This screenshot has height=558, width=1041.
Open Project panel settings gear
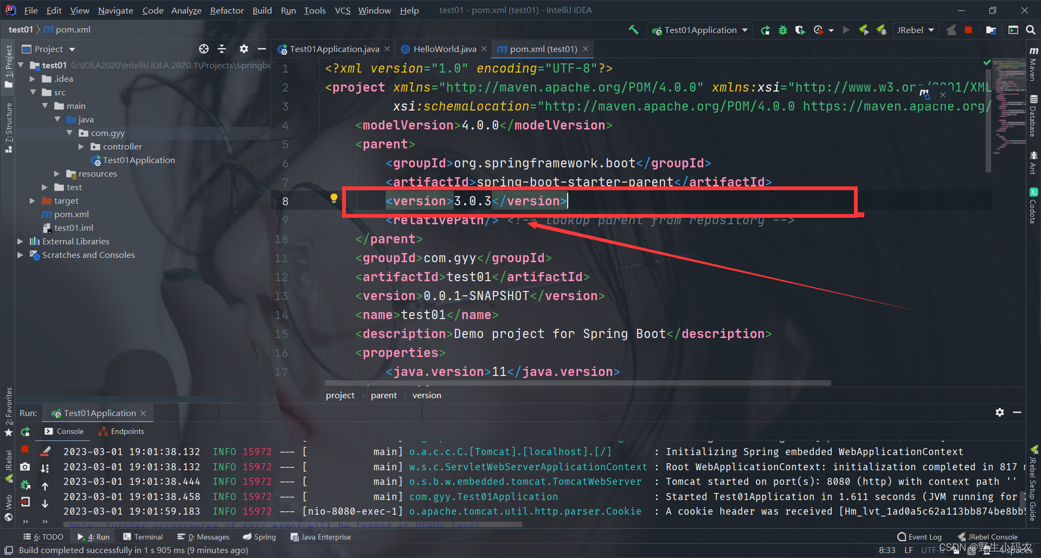click(244, 49)
